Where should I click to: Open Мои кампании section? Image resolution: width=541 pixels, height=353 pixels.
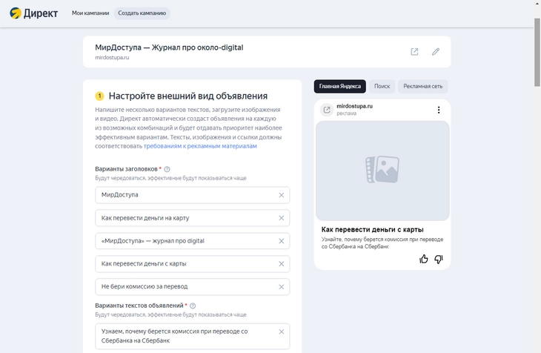(90, 13)
